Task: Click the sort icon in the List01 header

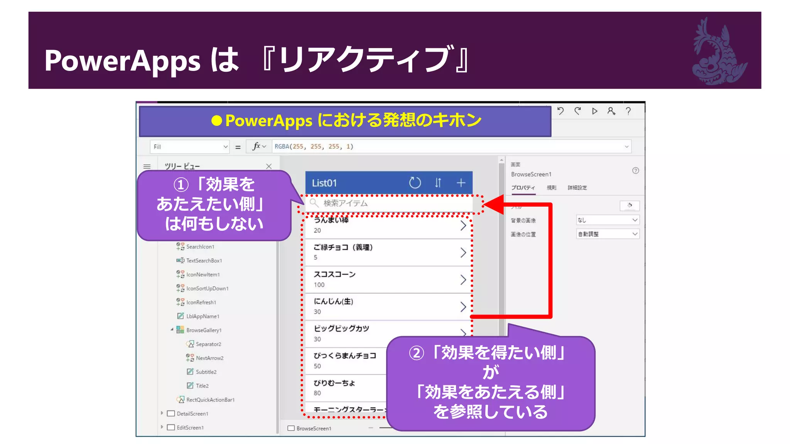Action: pyautogui.click(x=438, y=183)
